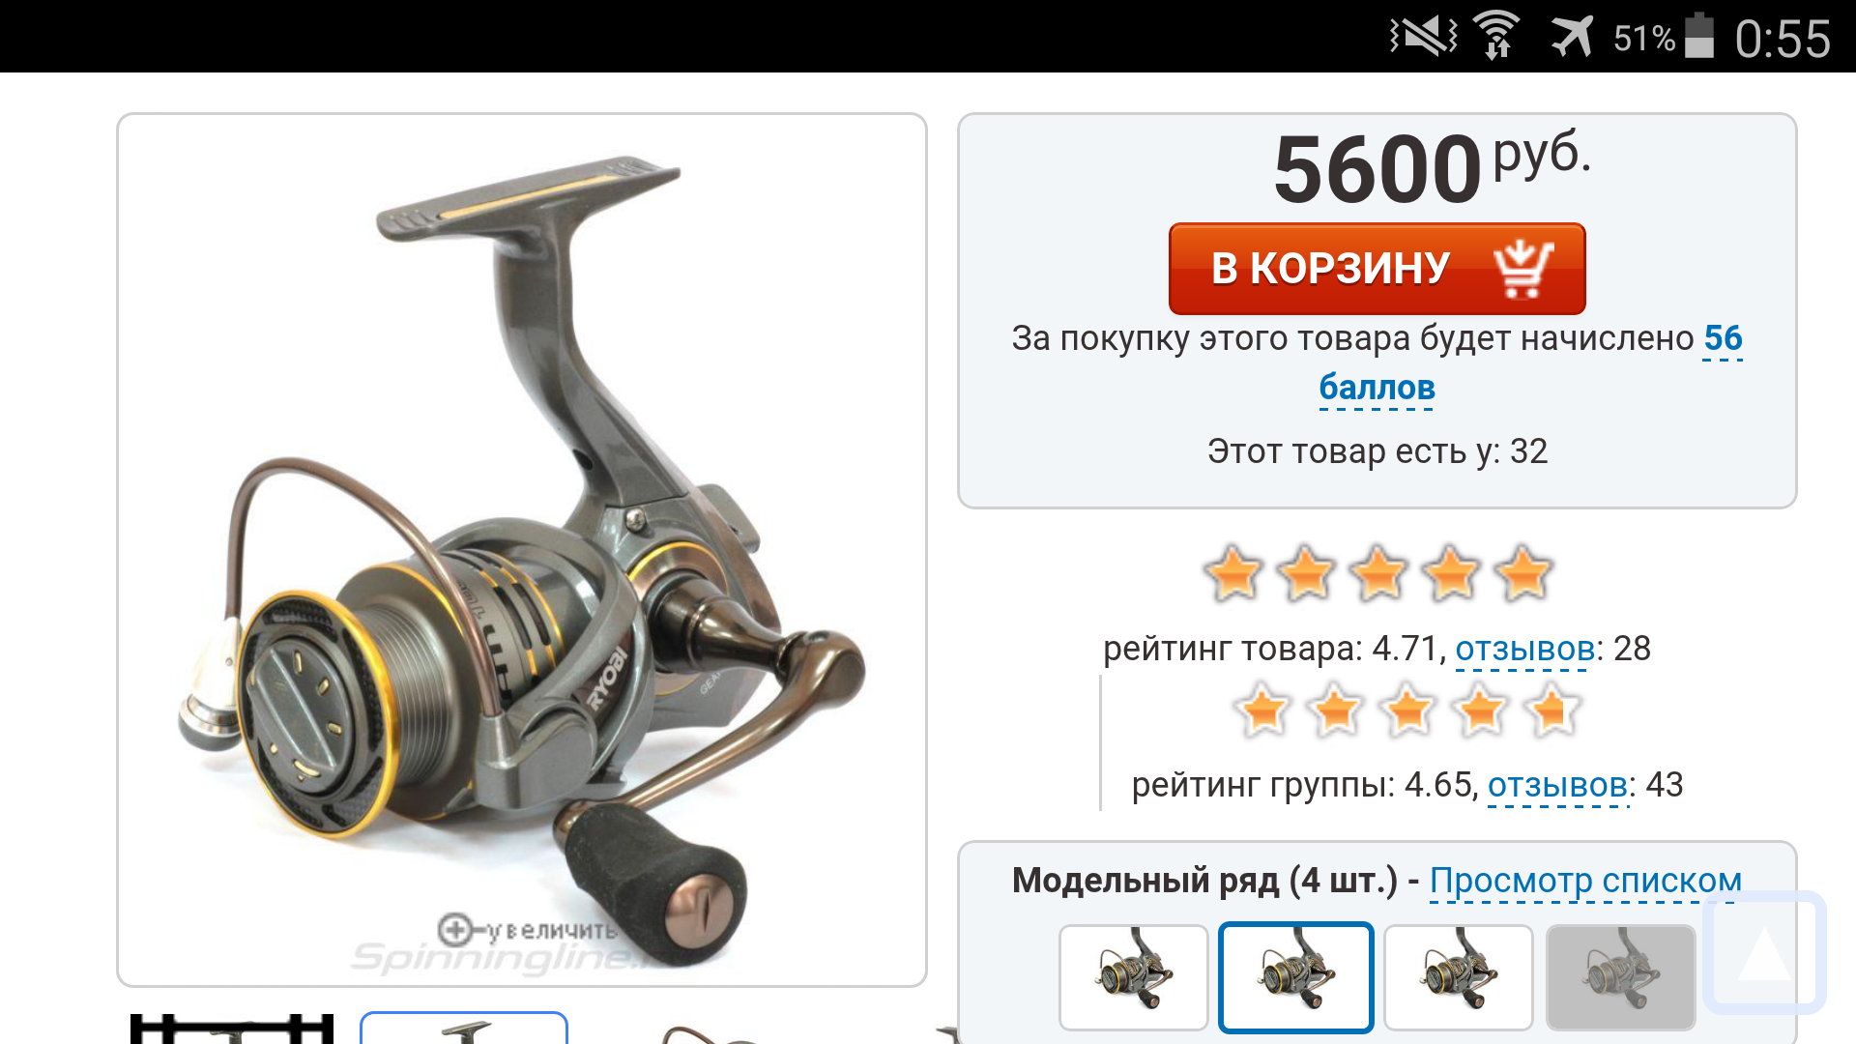This screenshot has width=1856, height=1044.
Task: Tap the Wi-Fi icon in the status bar
Action: pos(1496,37)
